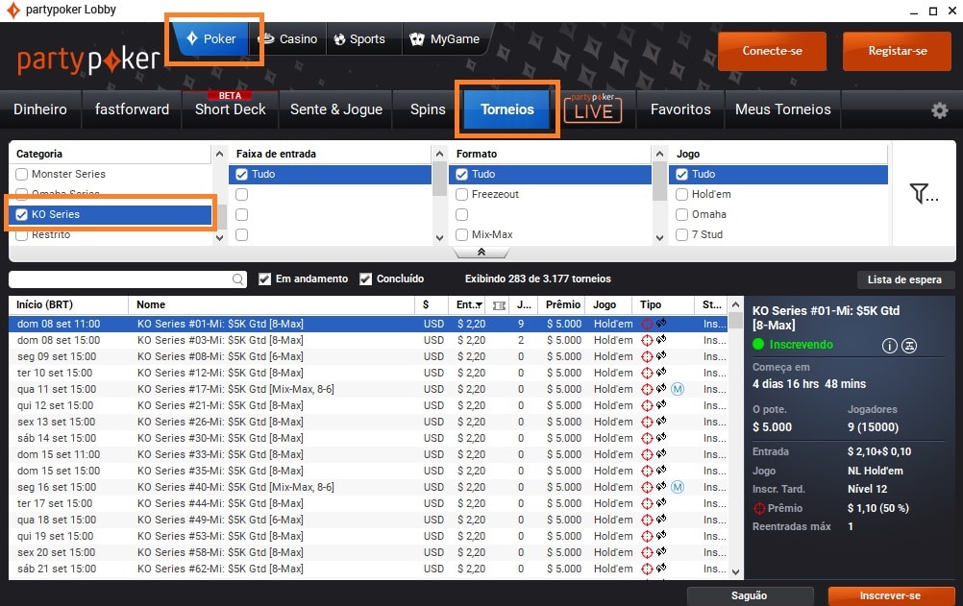
Task: Click the Formato list down arrow
Action: pos(659,237)
